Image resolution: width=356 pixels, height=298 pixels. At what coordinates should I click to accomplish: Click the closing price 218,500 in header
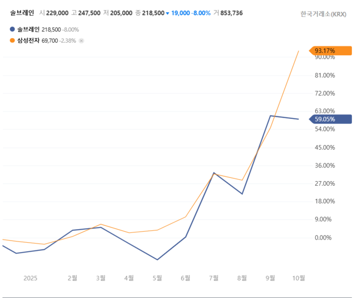[152, 13]
